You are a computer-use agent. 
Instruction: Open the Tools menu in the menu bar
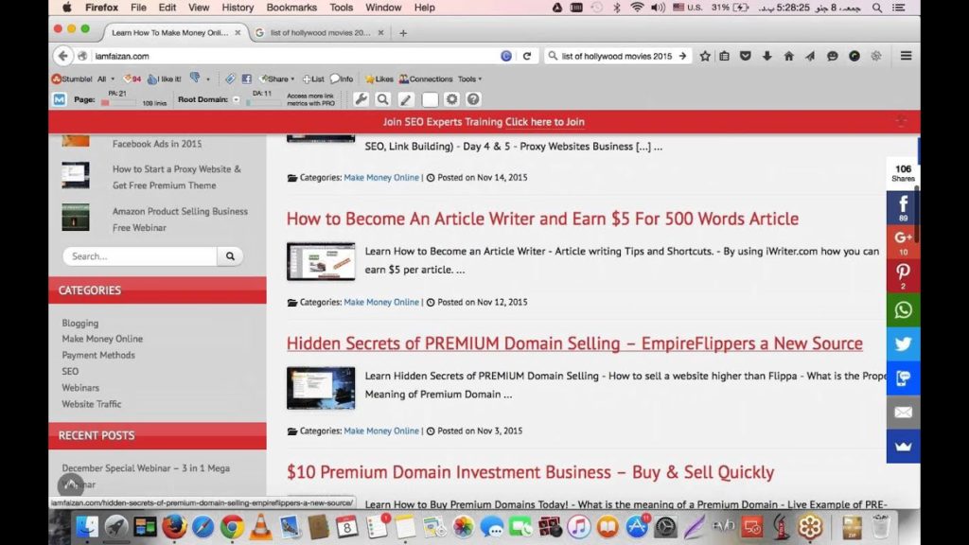click(341, 8)
